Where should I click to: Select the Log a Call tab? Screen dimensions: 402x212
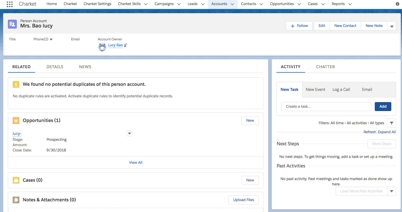[341, 89]
